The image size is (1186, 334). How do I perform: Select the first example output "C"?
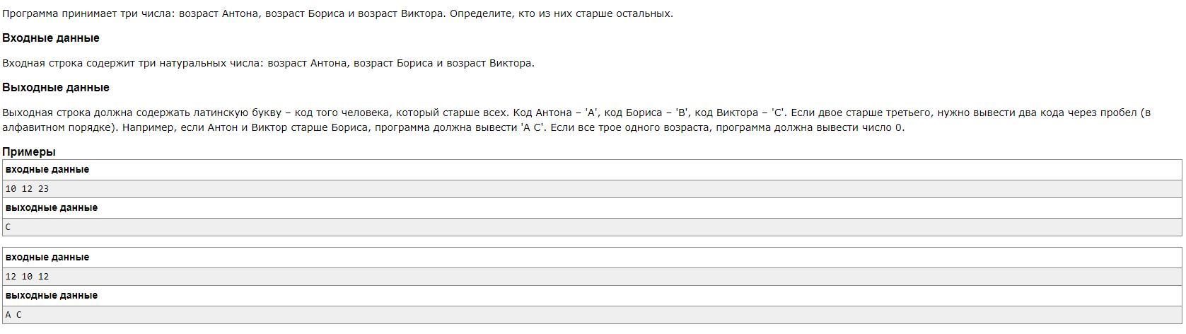click(8, 227)
